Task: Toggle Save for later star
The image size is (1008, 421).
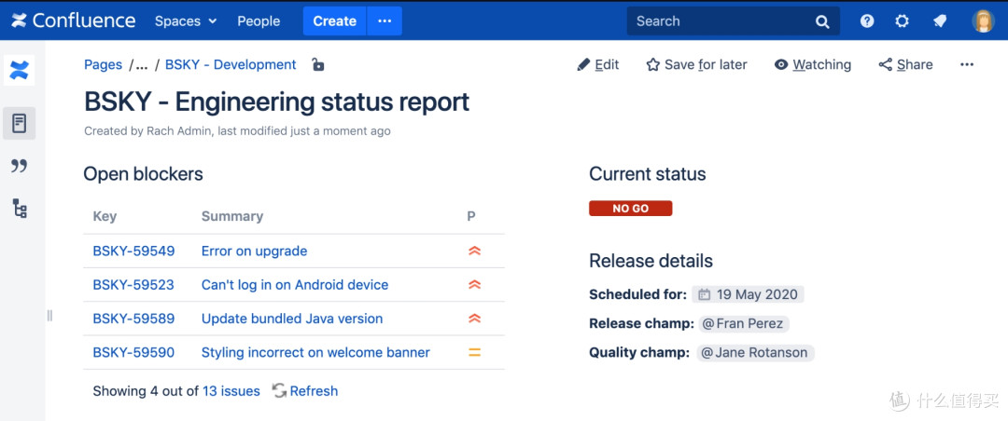Action: (x=696, y=65)
